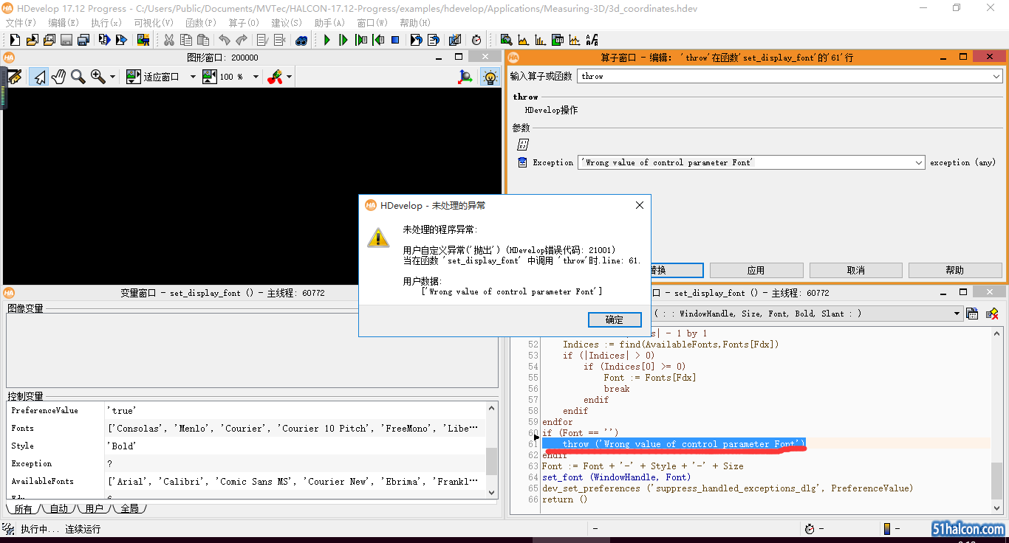
Task: Open the 编辑(E) menu
Action: pyautogui.click(x=64, y=23)
